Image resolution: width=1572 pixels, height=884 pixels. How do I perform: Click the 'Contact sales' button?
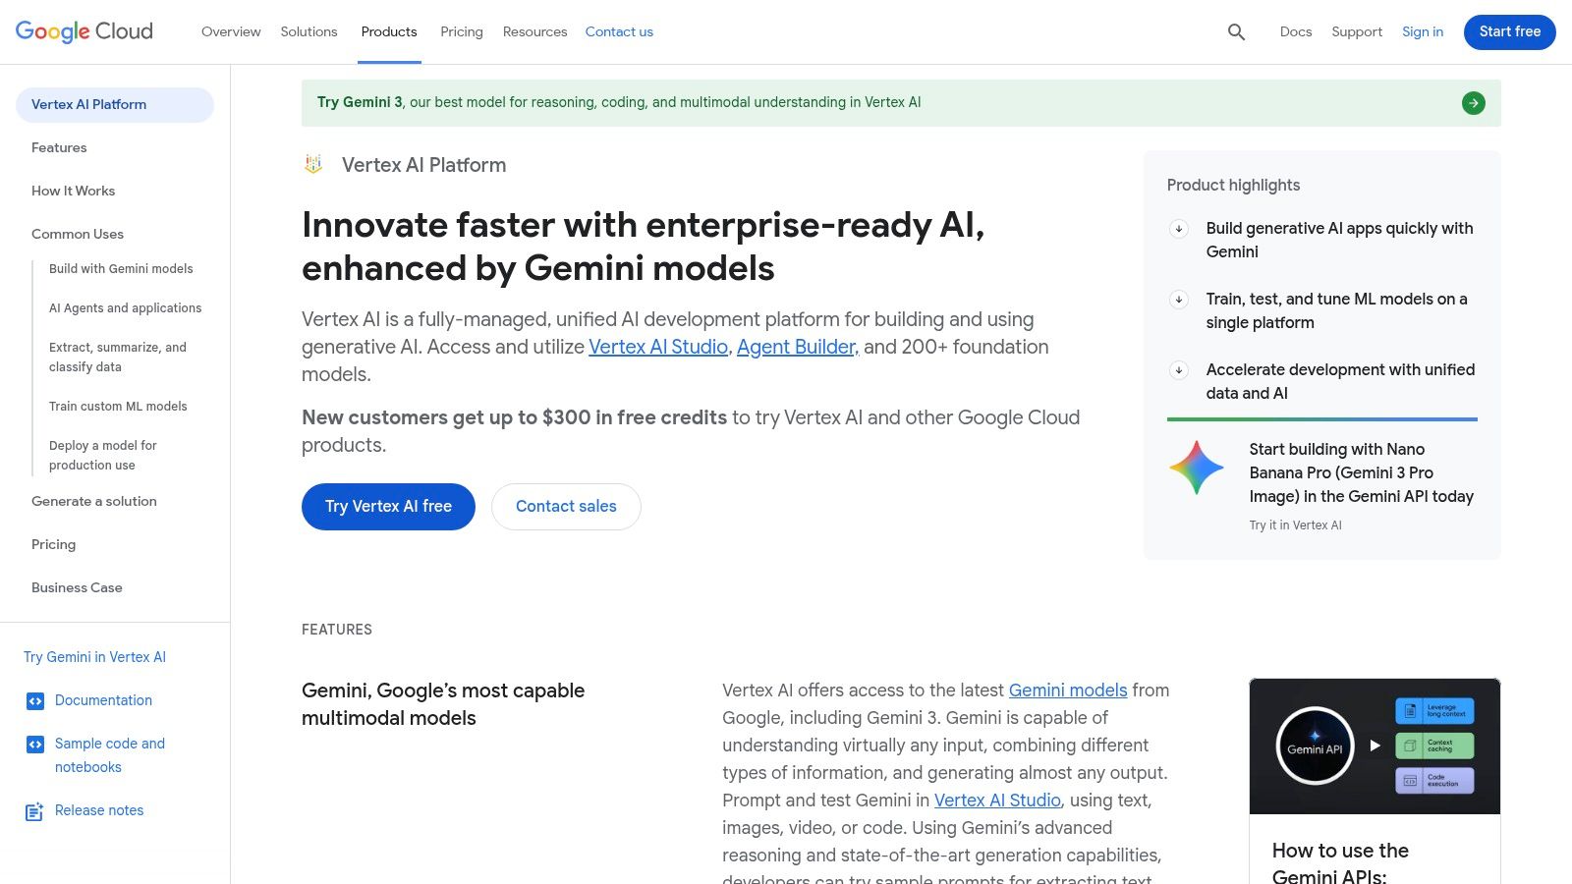pyautogui.click(x=566, y=506)
